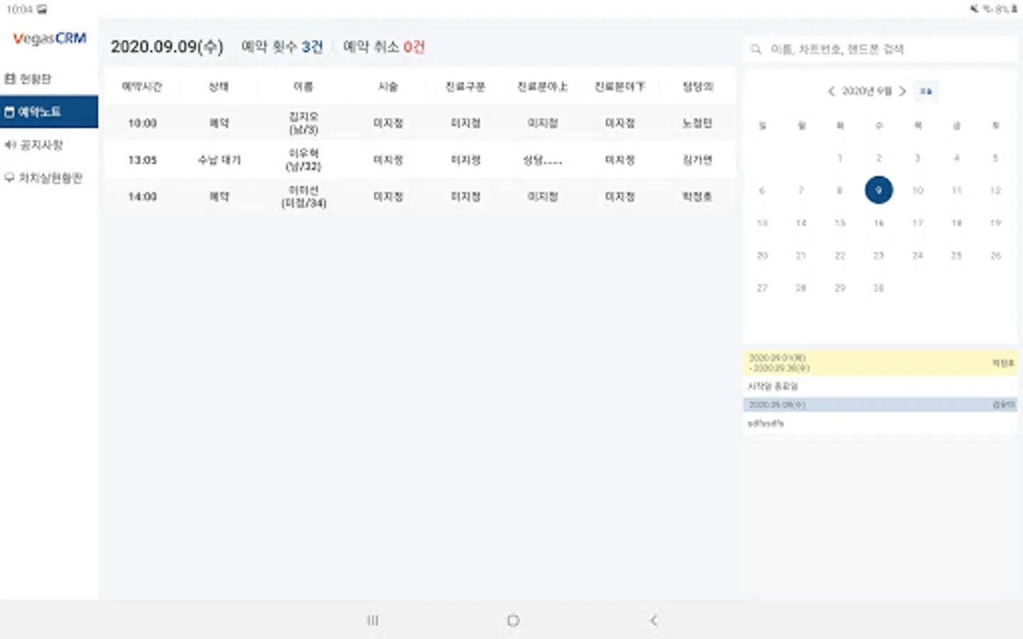The image size is (1023, 639).
Task: Go to previous month with left chevron
Action: pos(831,91)
